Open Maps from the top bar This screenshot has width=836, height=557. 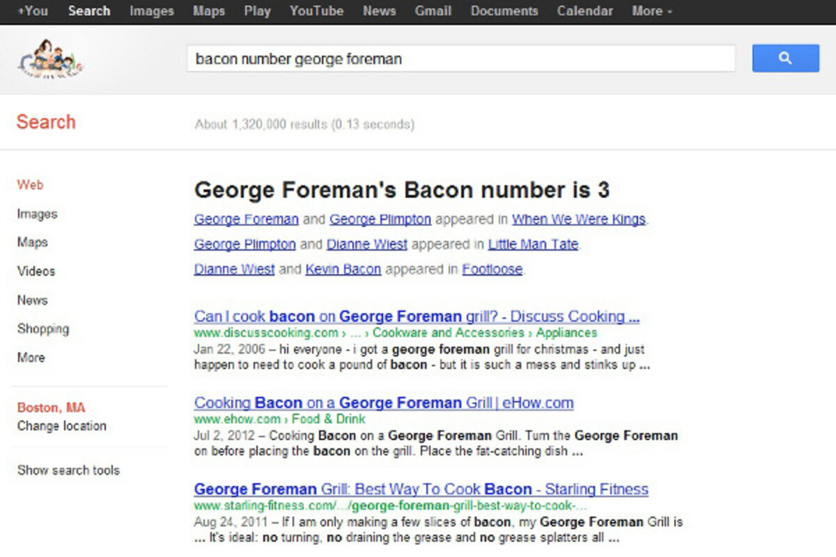pos(208,11)
